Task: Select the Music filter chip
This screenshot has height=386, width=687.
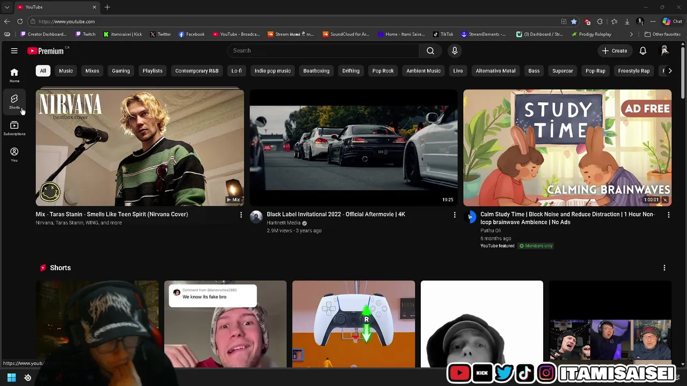Action: [x=66, y=71]
